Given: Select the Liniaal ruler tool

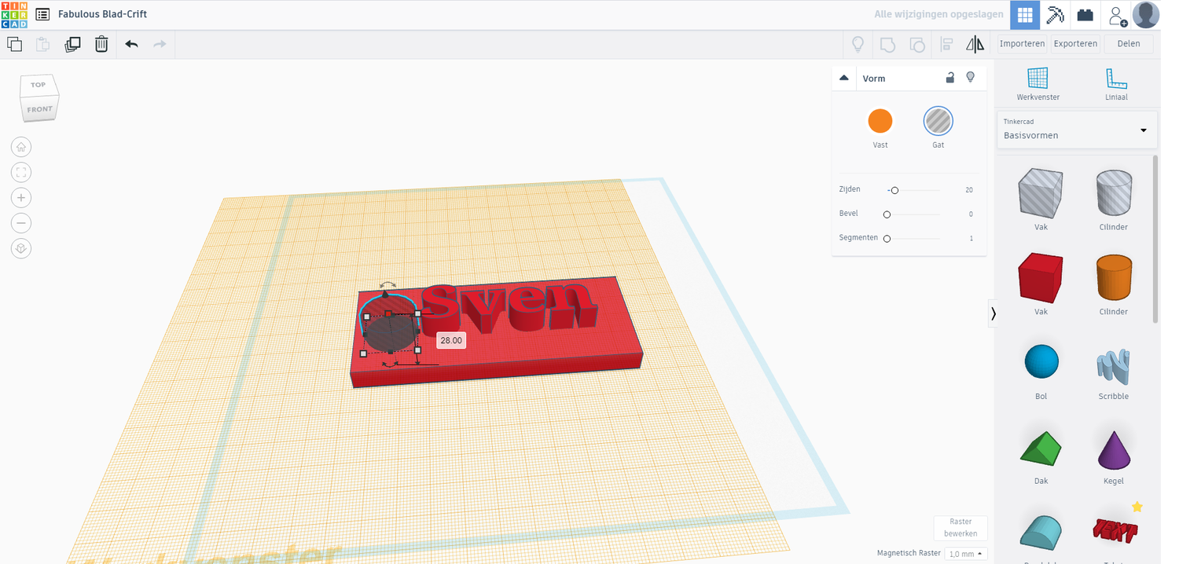Looking at the screenshot, I should tap(1115, 84).
